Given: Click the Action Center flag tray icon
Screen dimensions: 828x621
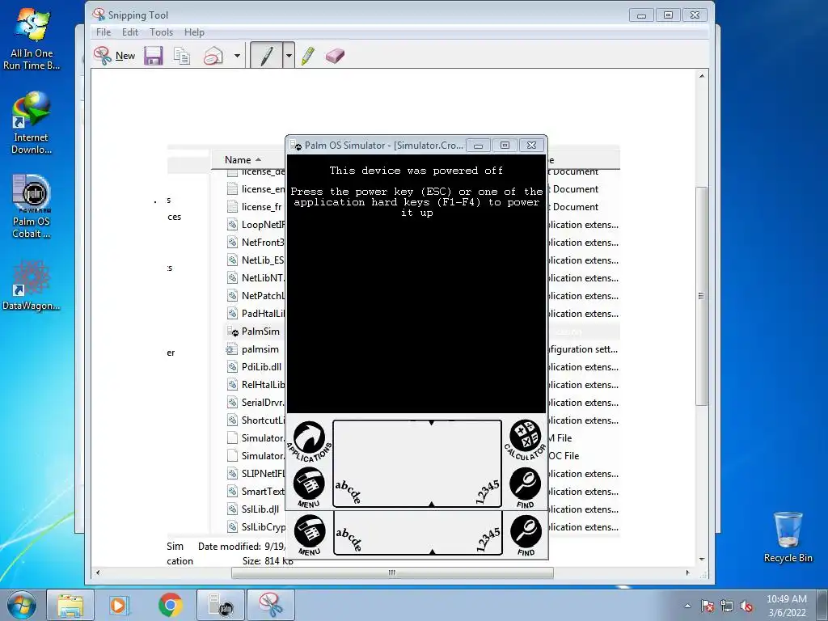Looking at the screenshot, I should [707, 606].
